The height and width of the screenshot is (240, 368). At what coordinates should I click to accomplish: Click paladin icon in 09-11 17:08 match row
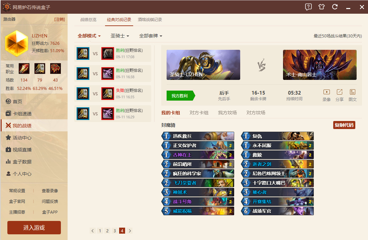click(x=83, y=53)
